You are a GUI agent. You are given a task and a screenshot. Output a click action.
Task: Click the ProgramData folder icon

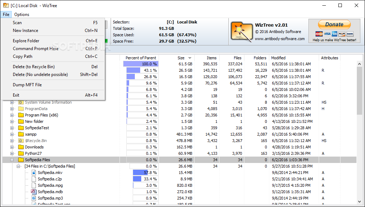tap(21, 109)
